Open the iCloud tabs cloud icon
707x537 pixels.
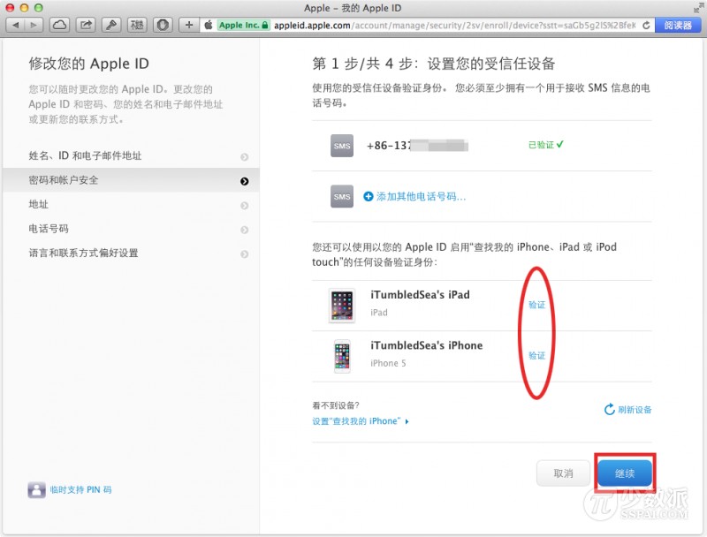click(59, 25)
